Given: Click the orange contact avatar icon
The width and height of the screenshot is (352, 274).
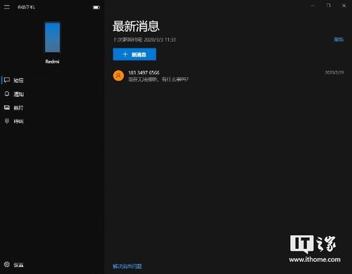Looking at the screenshot, I should [x=118, y=76].
